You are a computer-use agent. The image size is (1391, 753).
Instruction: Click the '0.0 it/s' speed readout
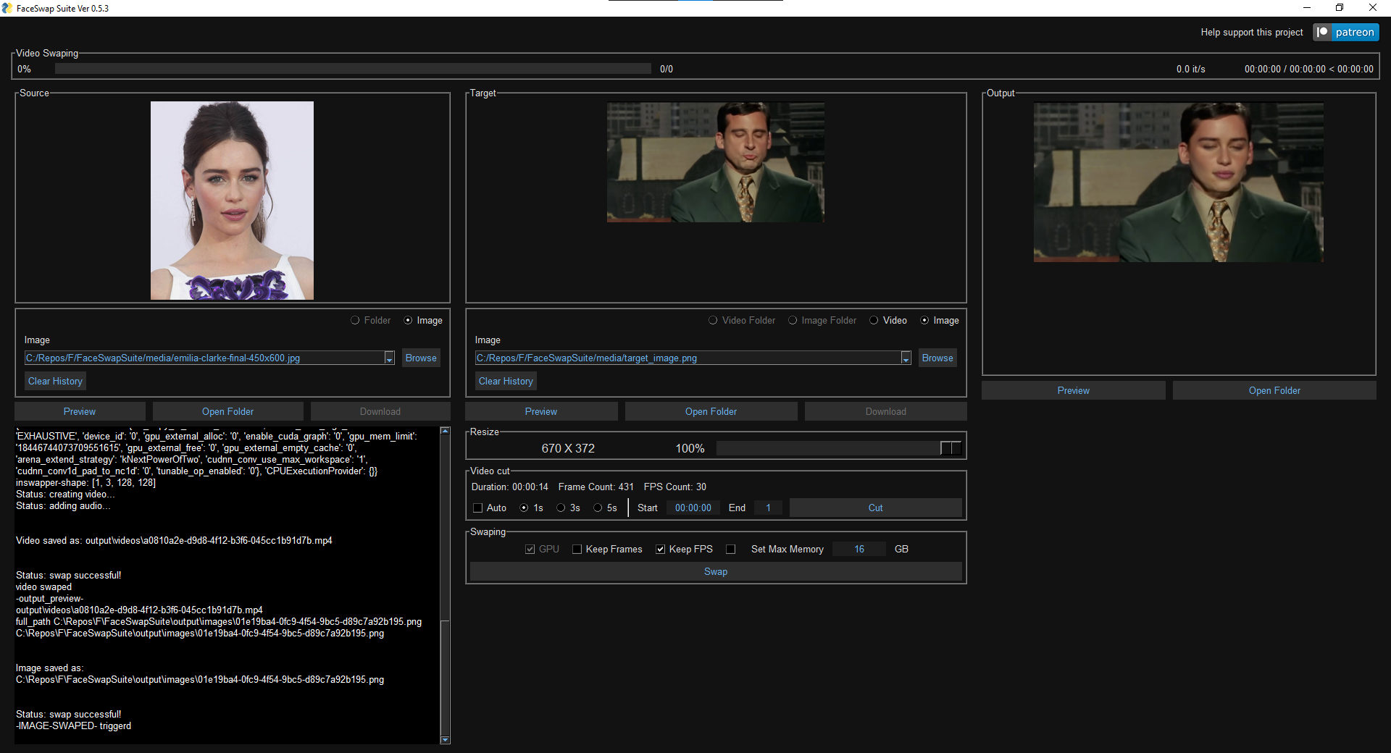pyautogui.click(x=1190, y=69)
